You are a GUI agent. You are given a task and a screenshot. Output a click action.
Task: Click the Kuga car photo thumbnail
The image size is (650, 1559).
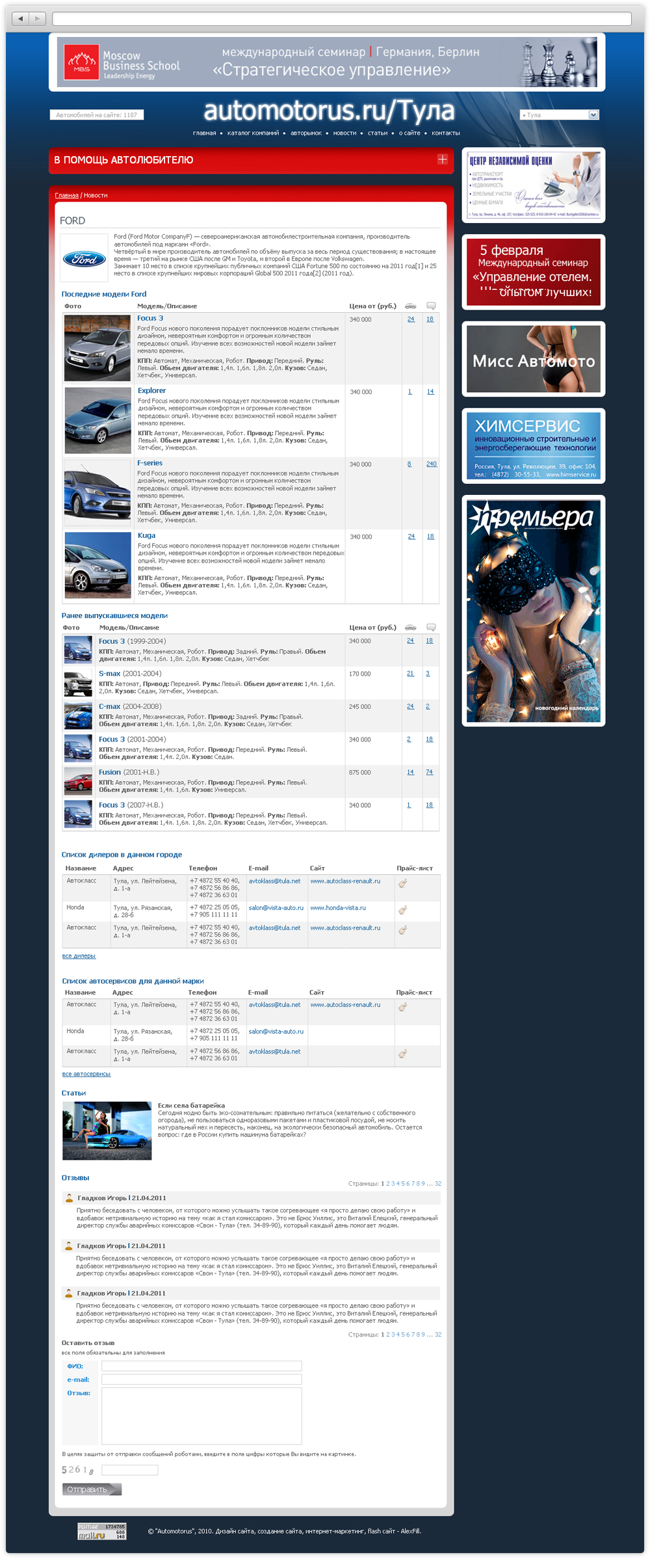(x=97, y=565)
